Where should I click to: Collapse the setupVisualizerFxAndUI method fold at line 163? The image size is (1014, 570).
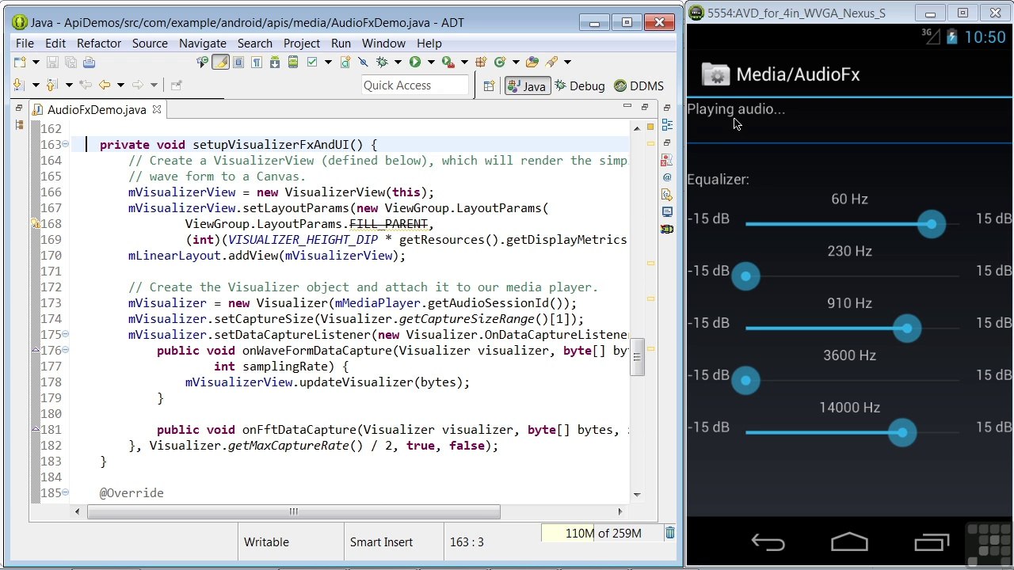click(x=65, y=144)
